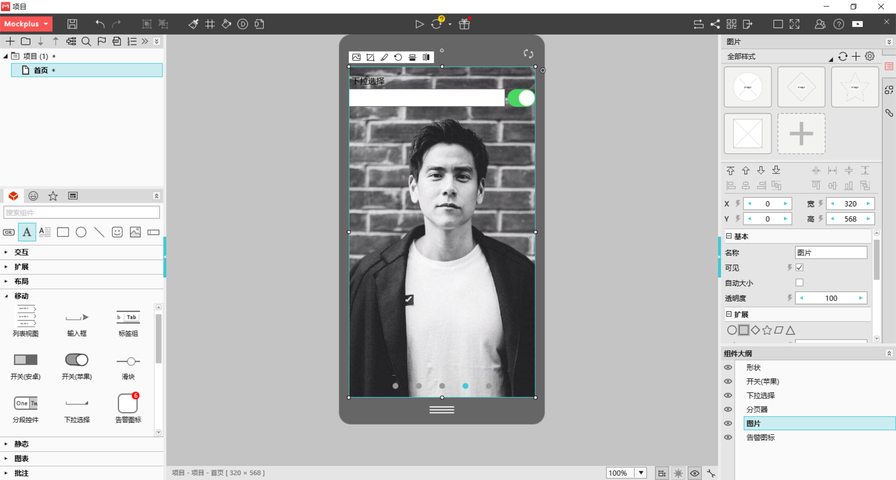Open the favorites star tab
Screen dimensions: 896x480
click(53, 196)
